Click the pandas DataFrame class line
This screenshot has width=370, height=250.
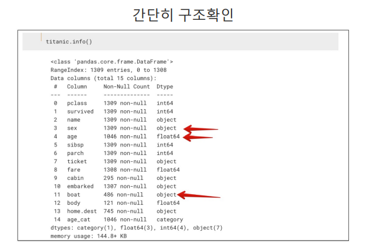click(112, 62)
